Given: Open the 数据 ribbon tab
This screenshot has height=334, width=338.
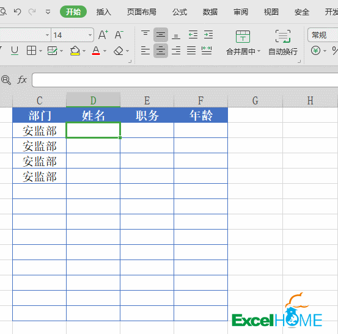Looking at the screenshot, I should tap(210, 12).
